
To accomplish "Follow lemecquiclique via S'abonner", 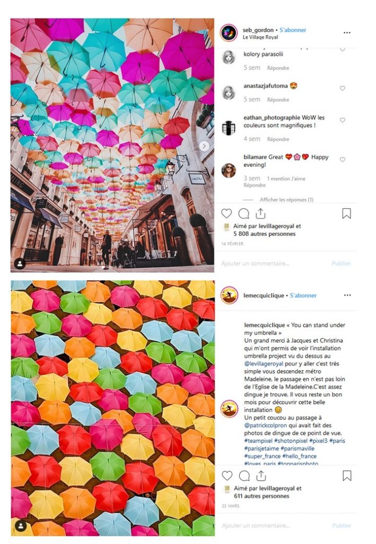I will tap(303, 295).
